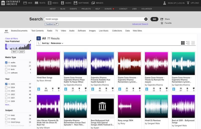Clear the search query with the X button

click(146, 19)
